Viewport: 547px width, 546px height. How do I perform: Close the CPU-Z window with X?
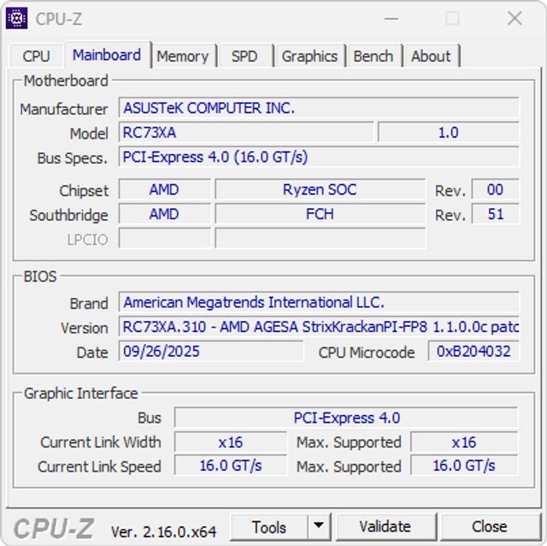click(515, 18)
